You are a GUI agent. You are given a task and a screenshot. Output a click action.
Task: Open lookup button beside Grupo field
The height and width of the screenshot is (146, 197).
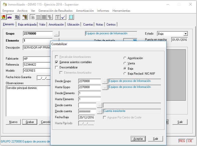[56, 34]
